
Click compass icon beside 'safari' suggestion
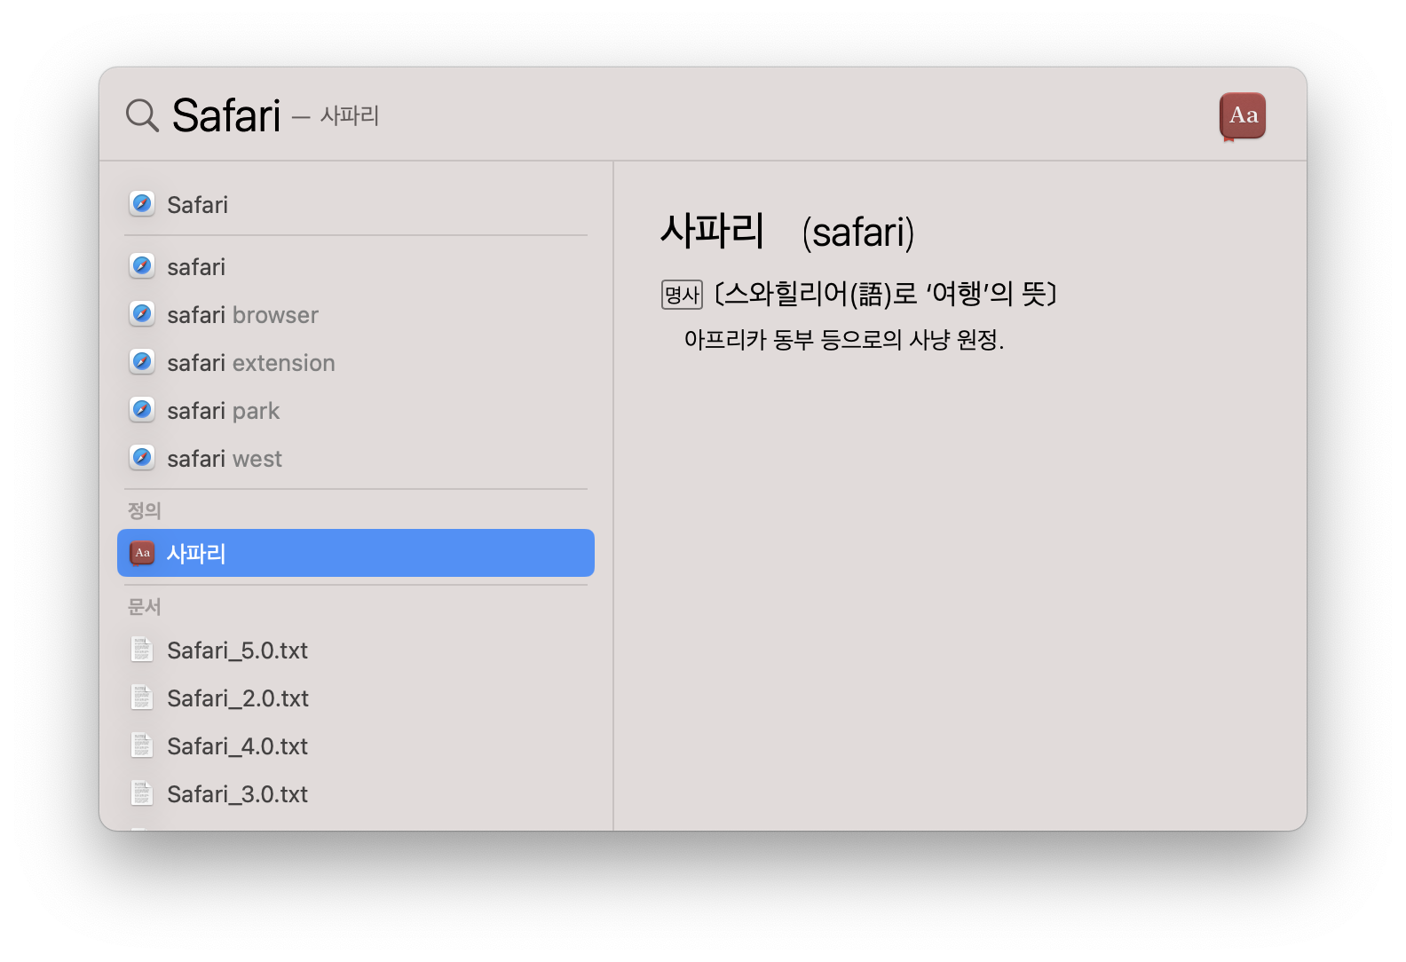[x=142, y=266]
